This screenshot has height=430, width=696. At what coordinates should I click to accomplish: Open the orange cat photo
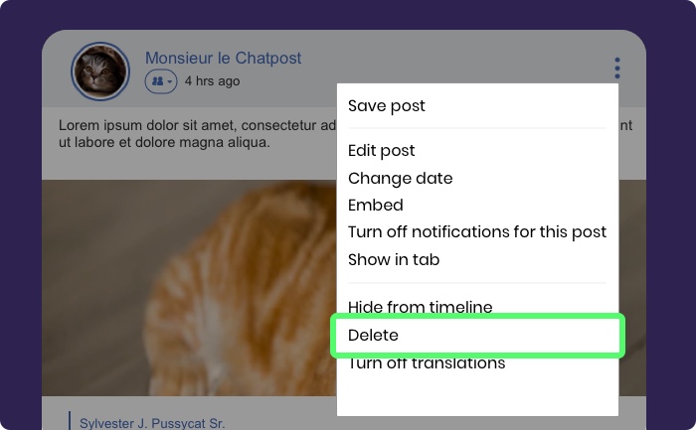(189, 287)
